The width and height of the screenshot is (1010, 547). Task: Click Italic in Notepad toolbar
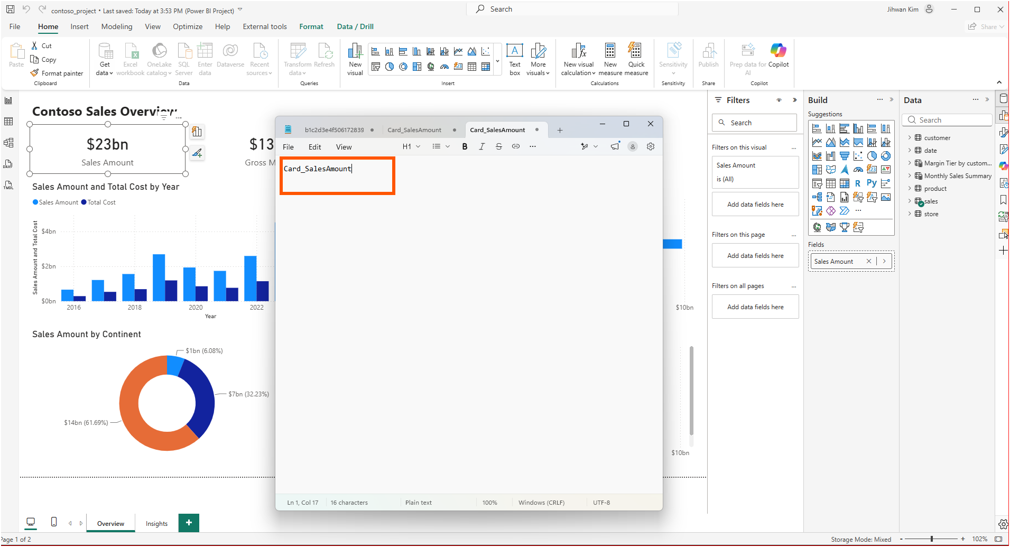tap(481, 146)
